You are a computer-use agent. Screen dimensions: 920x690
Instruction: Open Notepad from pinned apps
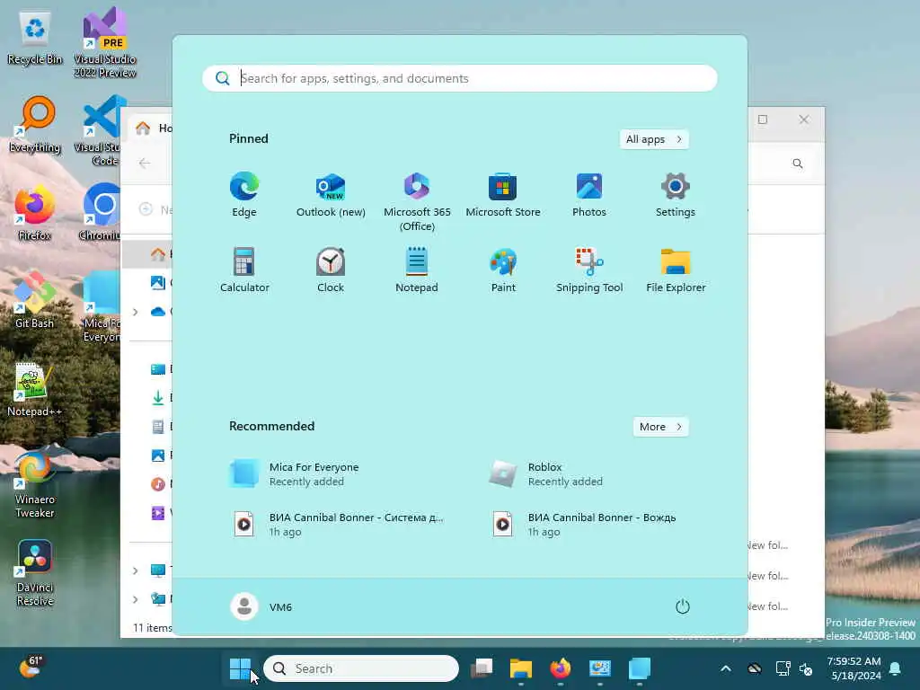pos(417,270)
